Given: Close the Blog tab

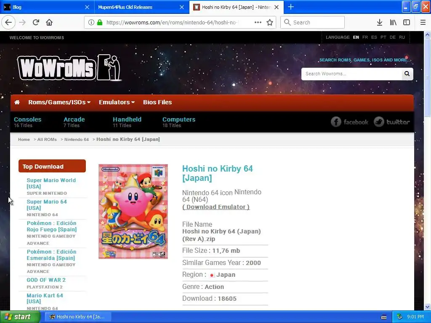Looking at the screenshot, I should (87, 7).
